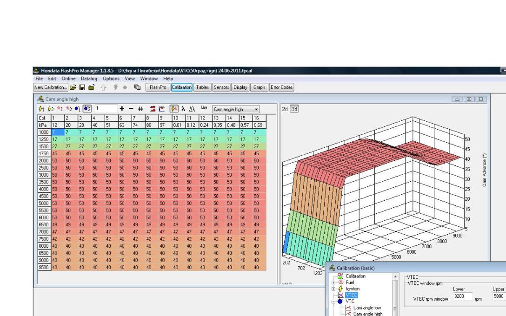
Task: Select the highlighted cell with value 7
Action: click(58, 132)
